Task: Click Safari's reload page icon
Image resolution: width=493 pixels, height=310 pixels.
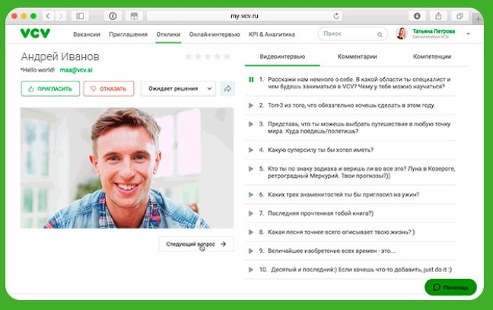Action: click(337, 15)
